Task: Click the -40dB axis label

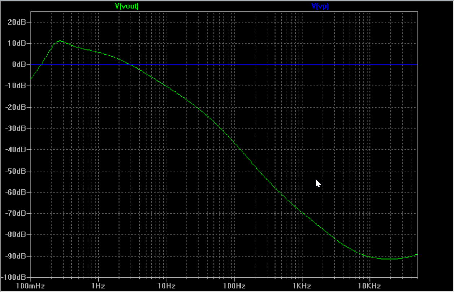Action: click(x=15, y=150)
